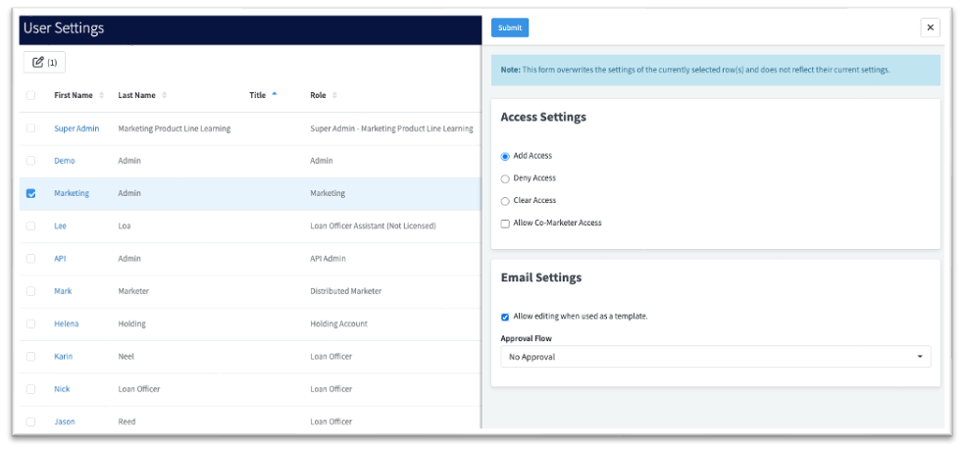This screenshot has width=963, height=451.
Task: Click the 'Distributed Marketer' role cell
Action: click(346, 291)
